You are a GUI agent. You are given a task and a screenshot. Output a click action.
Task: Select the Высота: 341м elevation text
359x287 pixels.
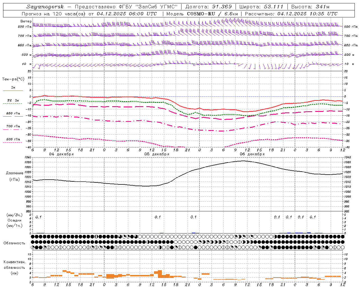tap(310, 7)
